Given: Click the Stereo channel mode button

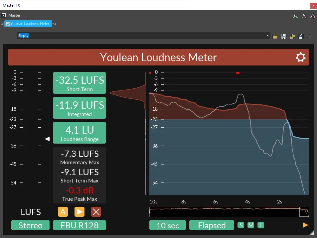Looking at the screenshot, I should (x=30, y=225).
